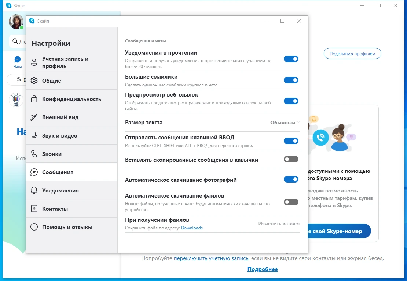This screenshot has width=407, height=281.
Task: Enable Автоматическое скачивание файлов switch
Action: 291,202
